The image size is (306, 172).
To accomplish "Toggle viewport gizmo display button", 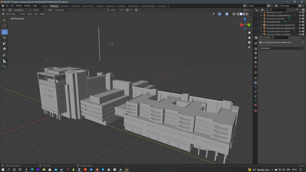I will (x=219, y=14).
